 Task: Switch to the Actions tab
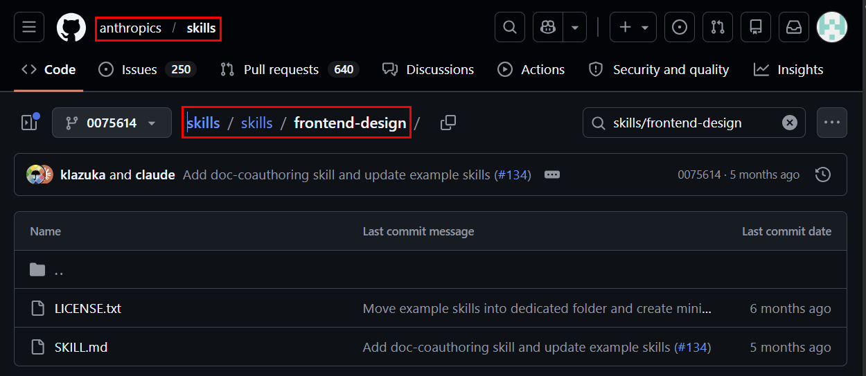(531, 69)
